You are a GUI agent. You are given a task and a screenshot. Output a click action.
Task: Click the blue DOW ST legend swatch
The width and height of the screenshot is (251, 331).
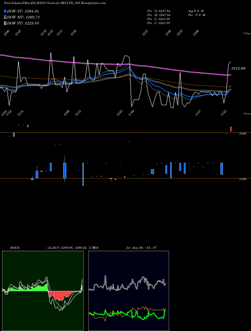6,11
